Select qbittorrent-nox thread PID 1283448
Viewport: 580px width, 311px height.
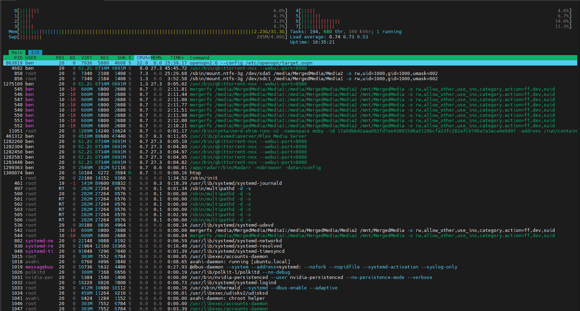[x=290, y=162]
